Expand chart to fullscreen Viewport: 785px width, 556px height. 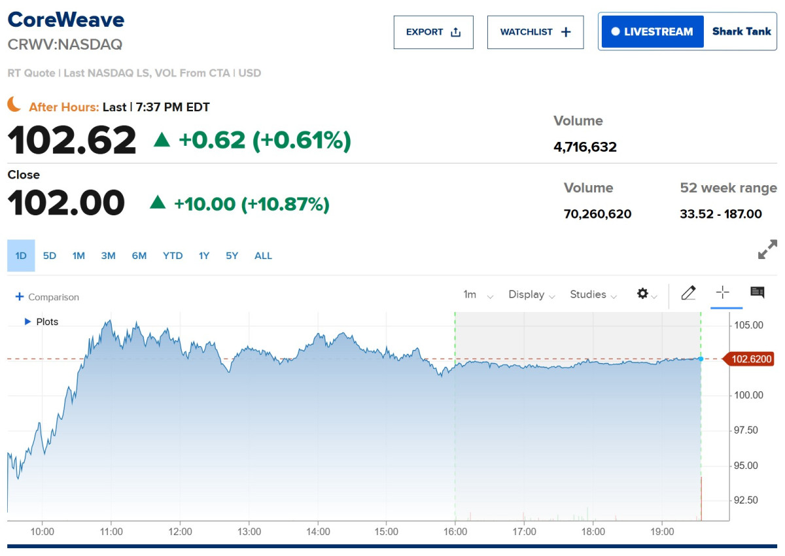click(767, 249)
